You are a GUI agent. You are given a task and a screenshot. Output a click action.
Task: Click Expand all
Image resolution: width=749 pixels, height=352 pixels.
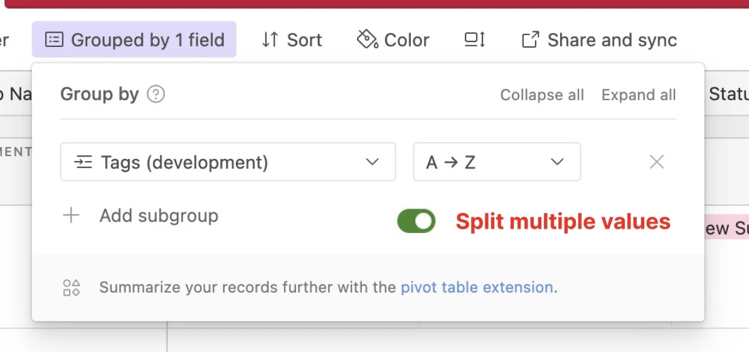coord(639,95)
